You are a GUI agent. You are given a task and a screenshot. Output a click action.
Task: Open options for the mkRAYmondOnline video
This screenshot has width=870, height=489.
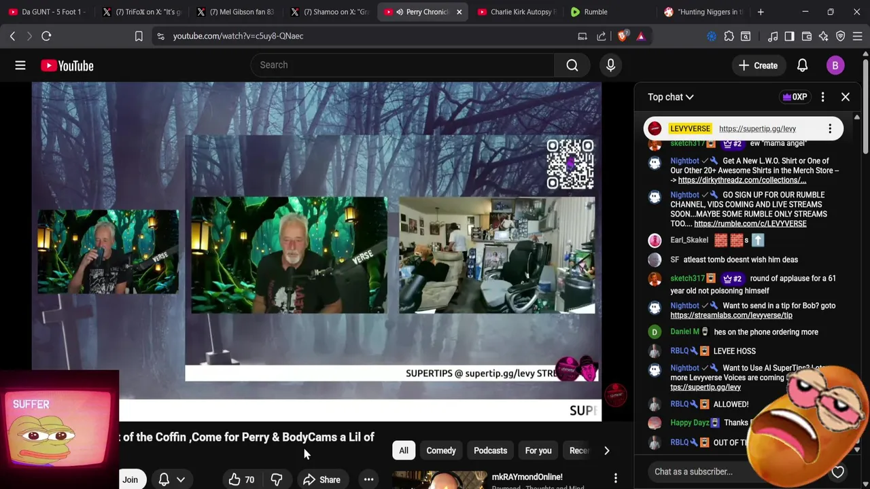615,478
